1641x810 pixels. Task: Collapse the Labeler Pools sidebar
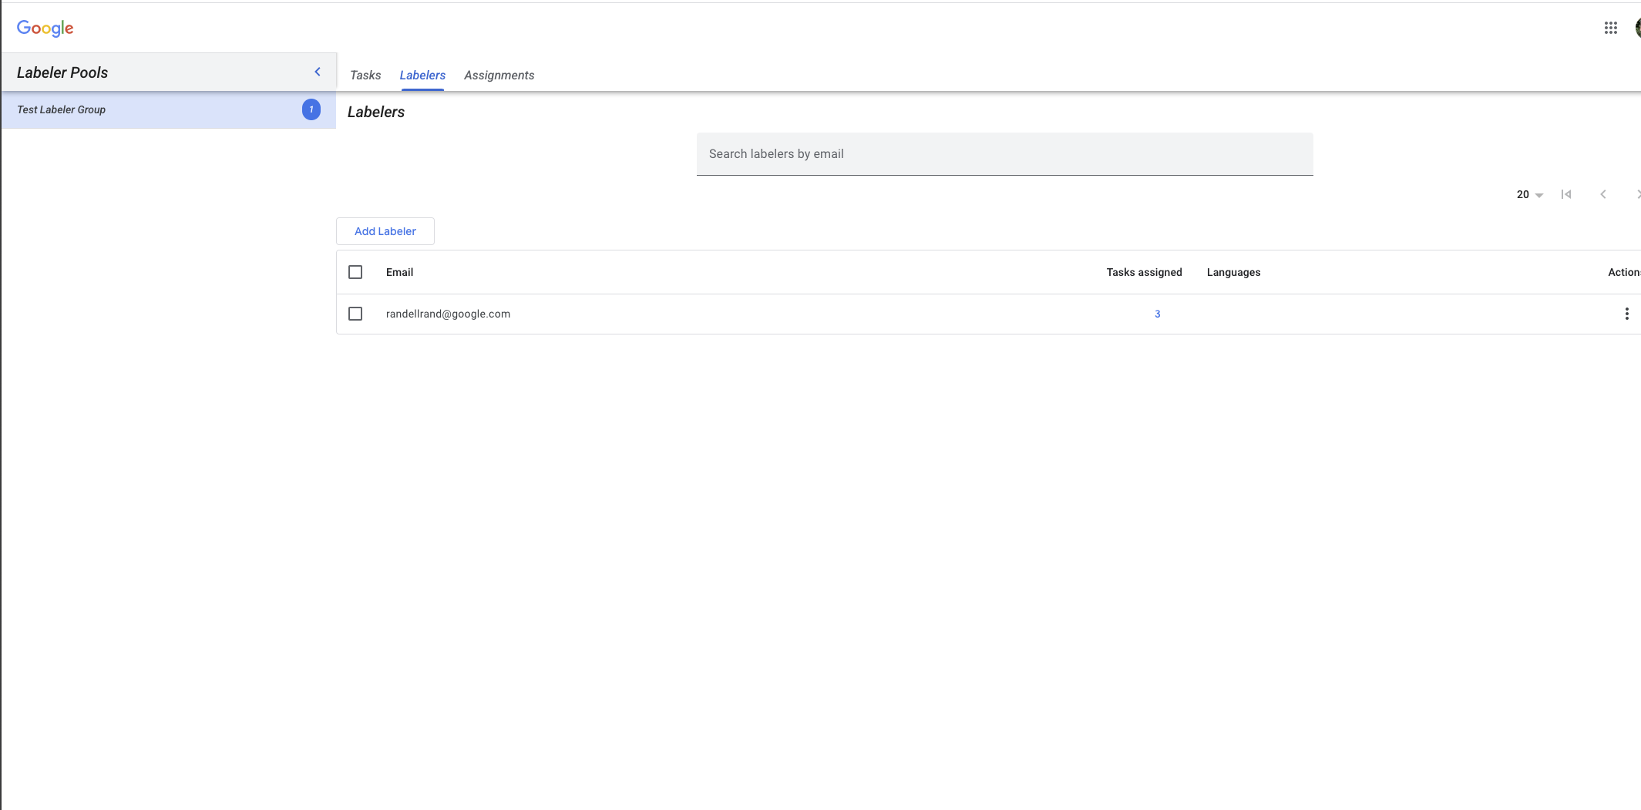tap(317, 72)
